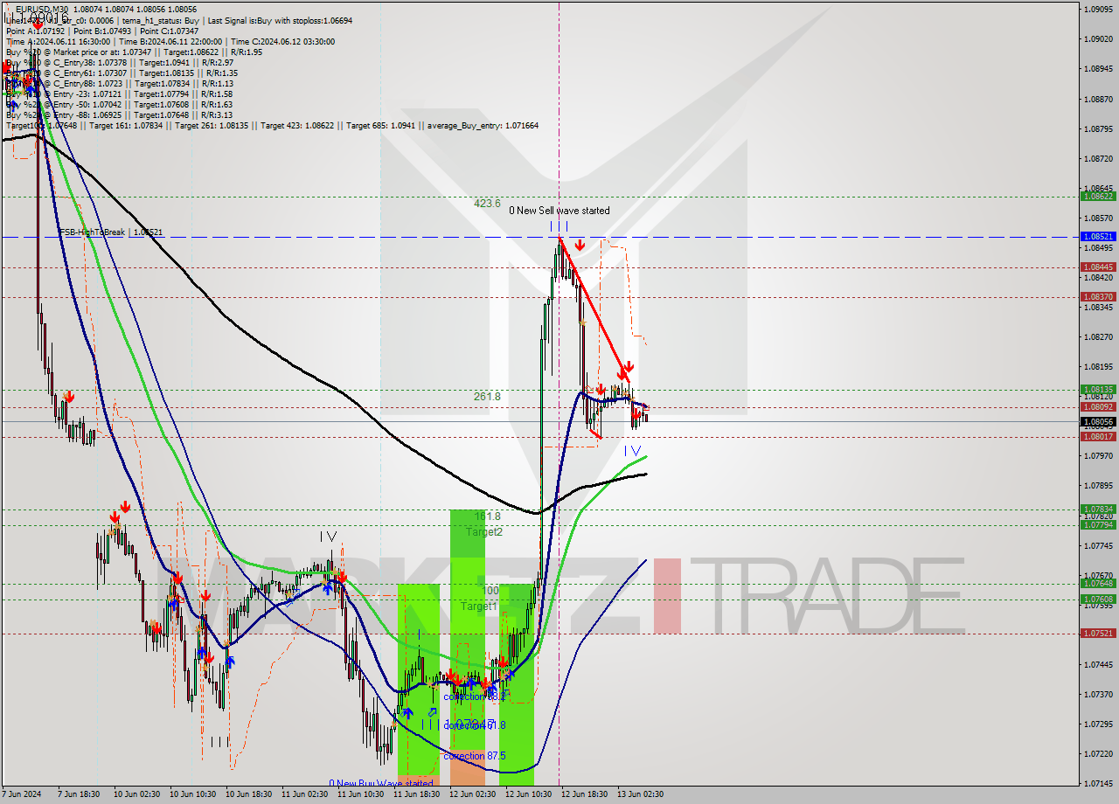Click the '7 Jun 2024' time axis label
This screenshot has height=804, width=1119.
pyautogui.click(x=22, y=794)
